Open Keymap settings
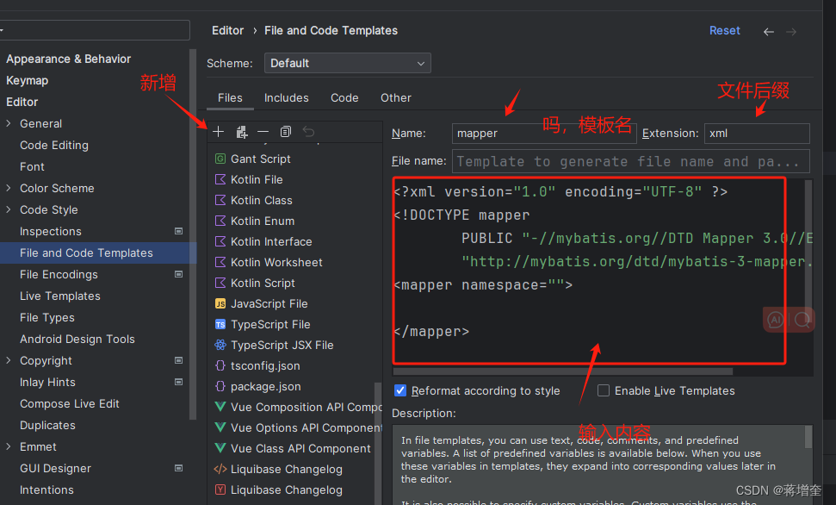The image size is (836, 505). [28, 80]
